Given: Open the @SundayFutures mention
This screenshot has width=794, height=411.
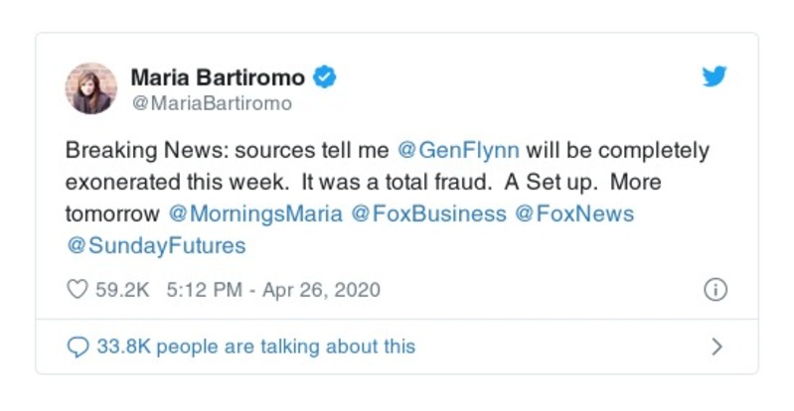Looking at the screenshot, I should [155, 244].
